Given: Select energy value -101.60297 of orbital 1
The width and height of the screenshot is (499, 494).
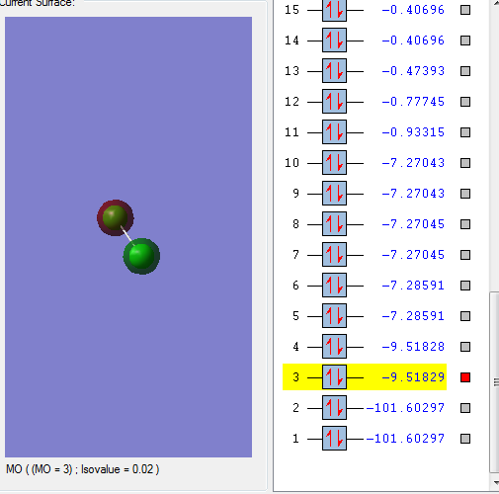Looking at the screenshot, I should pyautogui.click(x=405, y=439).
